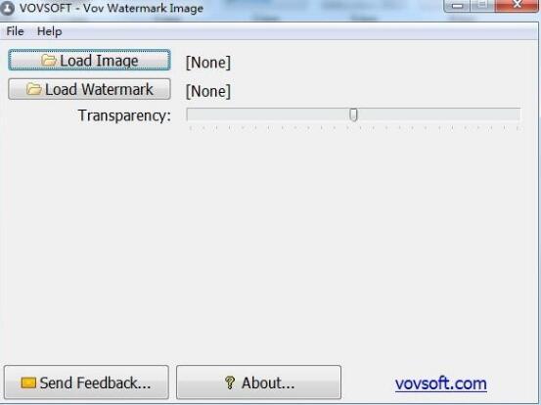The height and width of the screenshot is (405, 541).
Task: Click the [None] label beside Load Watermark
Action: 208,91
